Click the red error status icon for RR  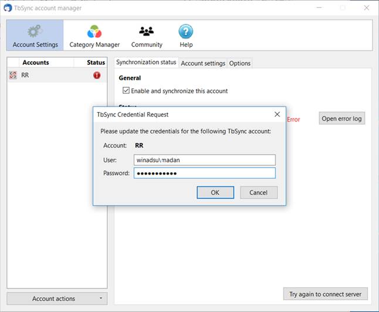97,75
